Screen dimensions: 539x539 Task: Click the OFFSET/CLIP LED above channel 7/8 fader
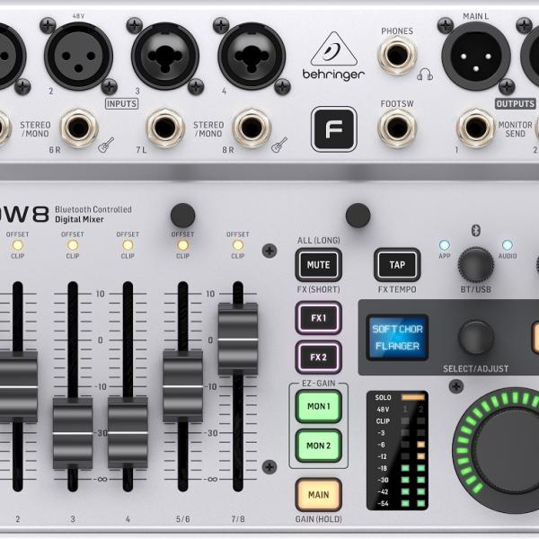click(237, 245)
